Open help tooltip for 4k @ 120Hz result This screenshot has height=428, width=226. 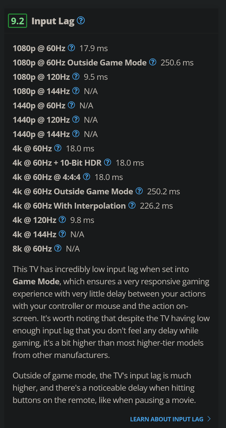(x=62, y=219)
